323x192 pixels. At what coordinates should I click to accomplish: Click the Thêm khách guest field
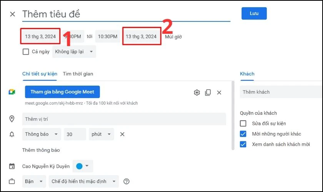(281, 92)
